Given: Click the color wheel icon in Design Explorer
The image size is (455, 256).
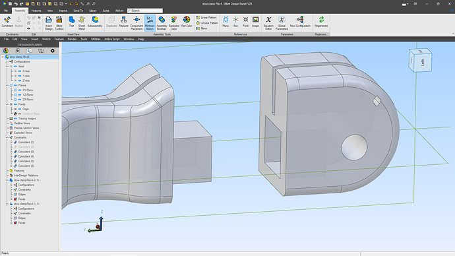Looking at the screenshot, I should tap(6, 51).
